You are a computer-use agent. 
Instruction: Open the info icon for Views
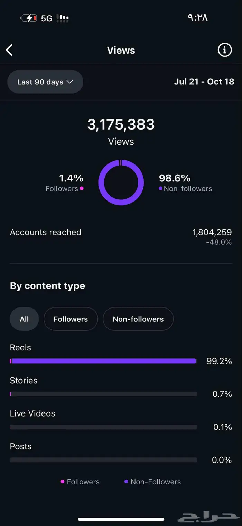[225, 50]
